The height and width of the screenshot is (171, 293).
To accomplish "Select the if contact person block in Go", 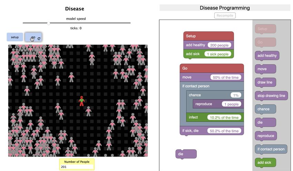I will pyautogui.click(x=212, y=86).
